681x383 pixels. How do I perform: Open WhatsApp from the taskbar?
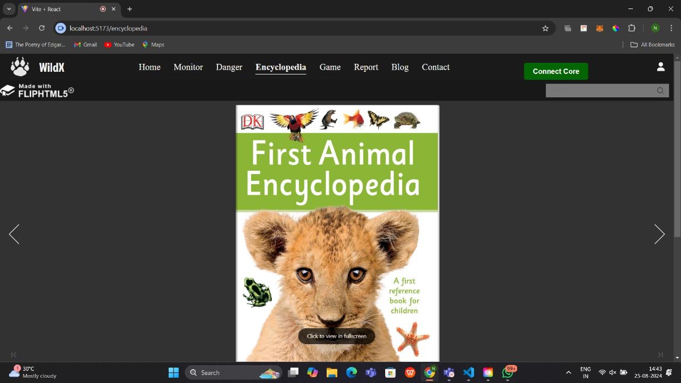point(508,373)
